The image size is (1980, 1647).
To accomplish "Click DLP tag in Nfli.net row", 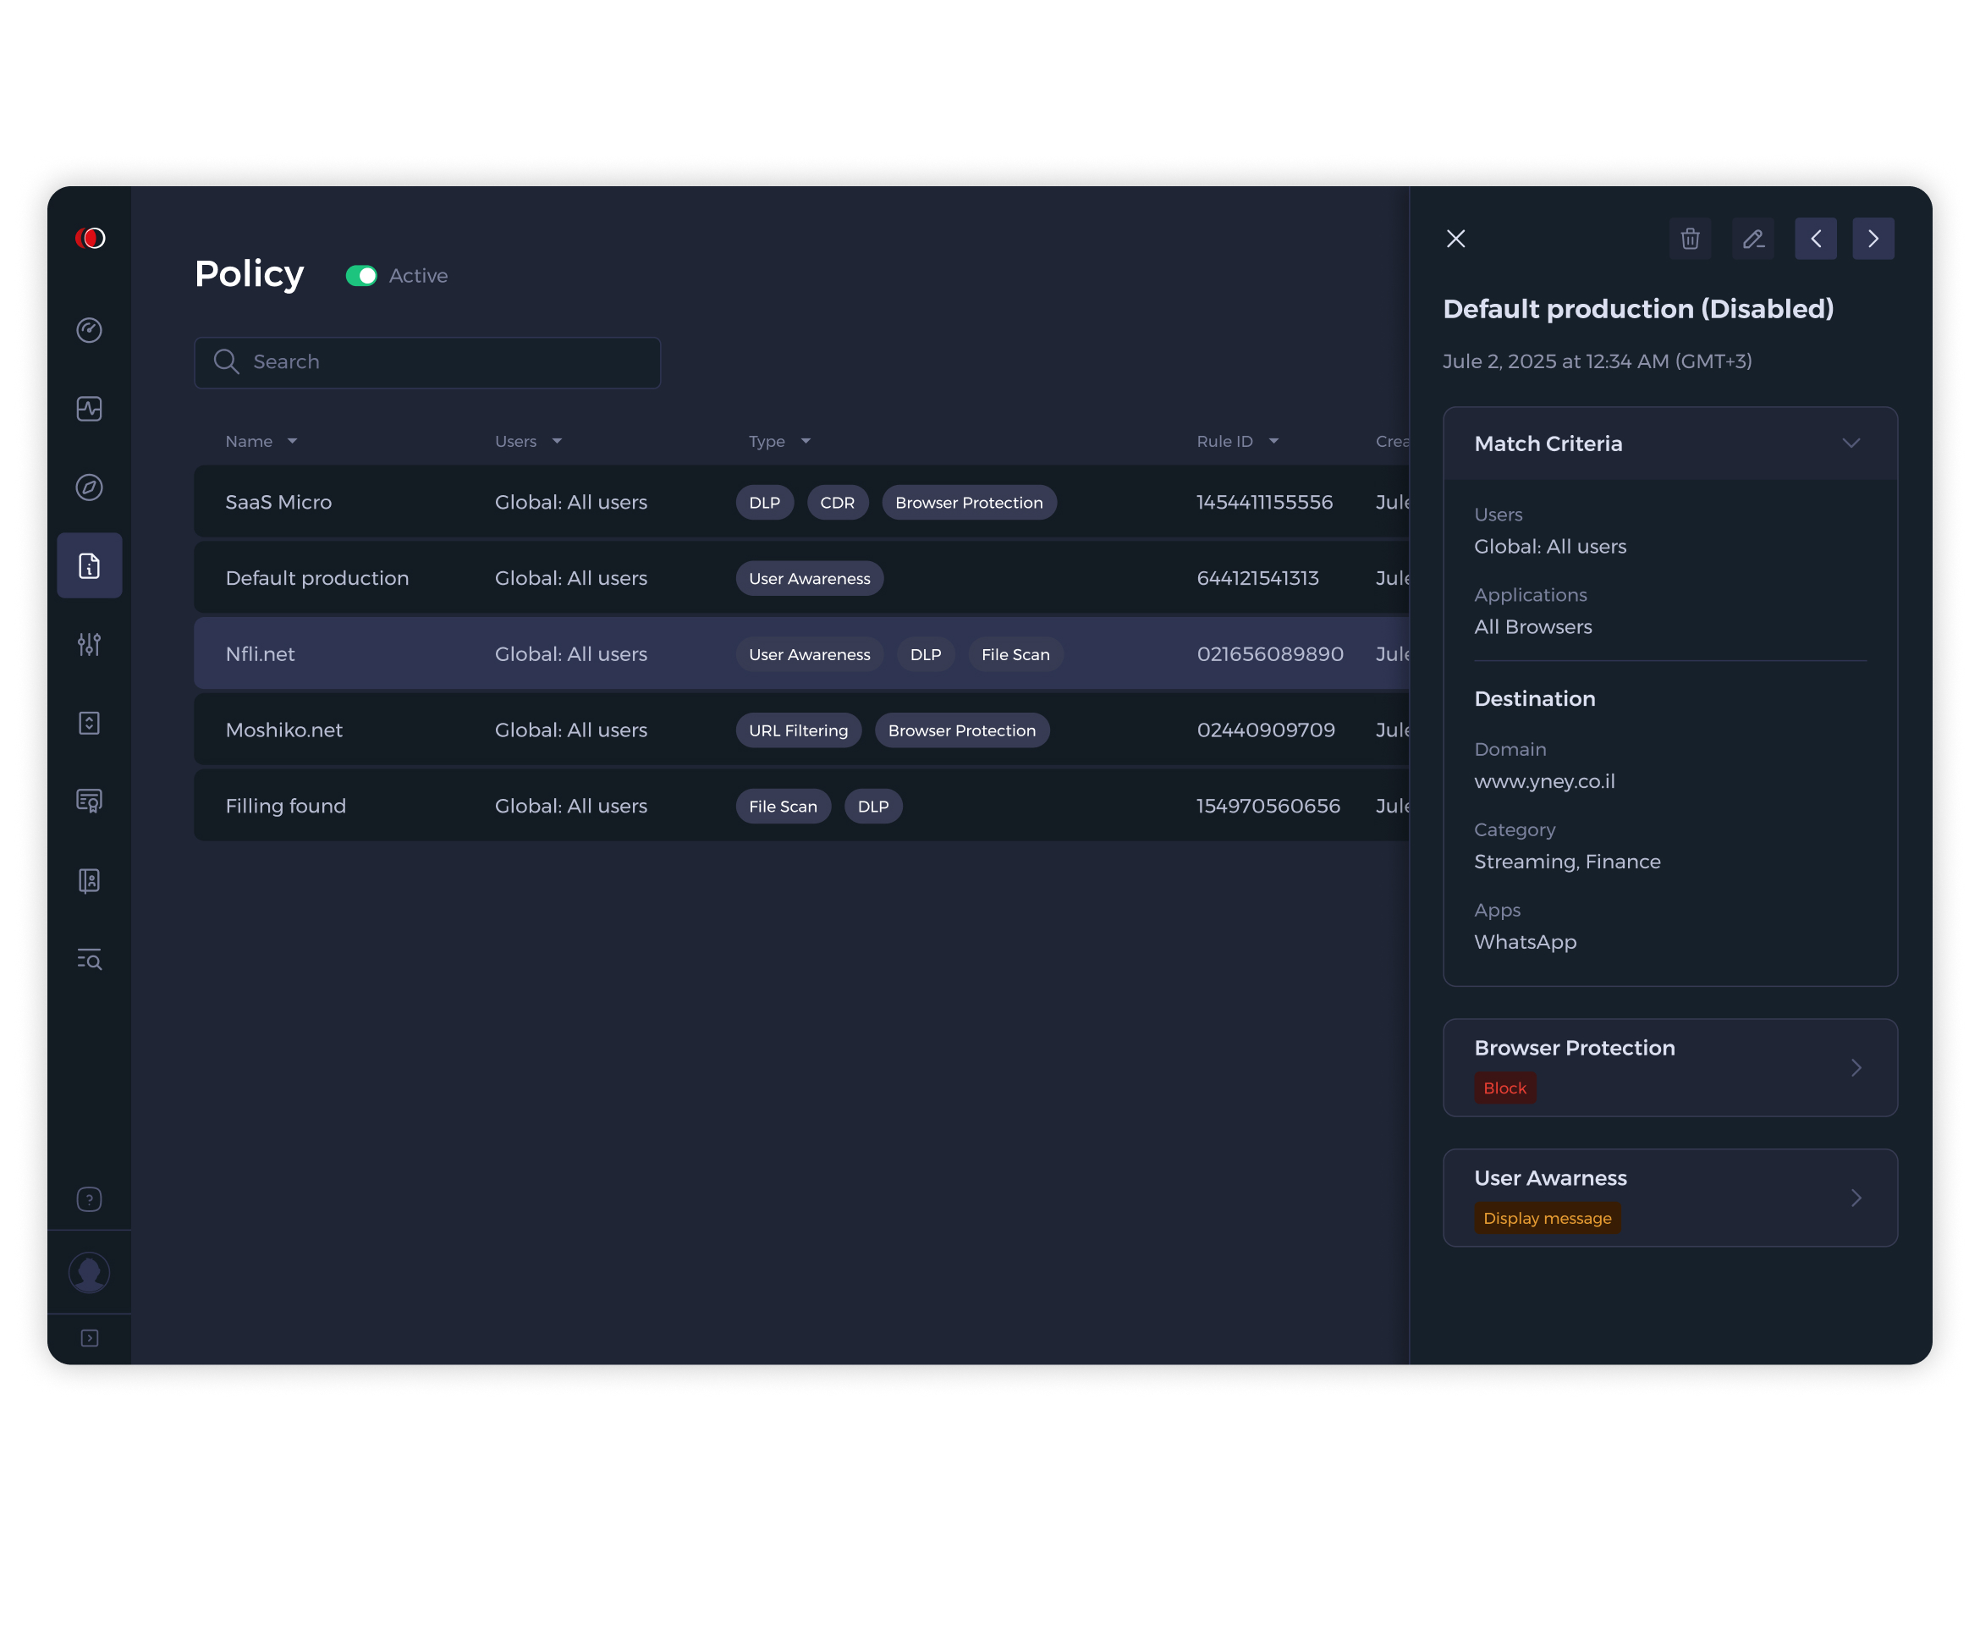I will 926,654.
